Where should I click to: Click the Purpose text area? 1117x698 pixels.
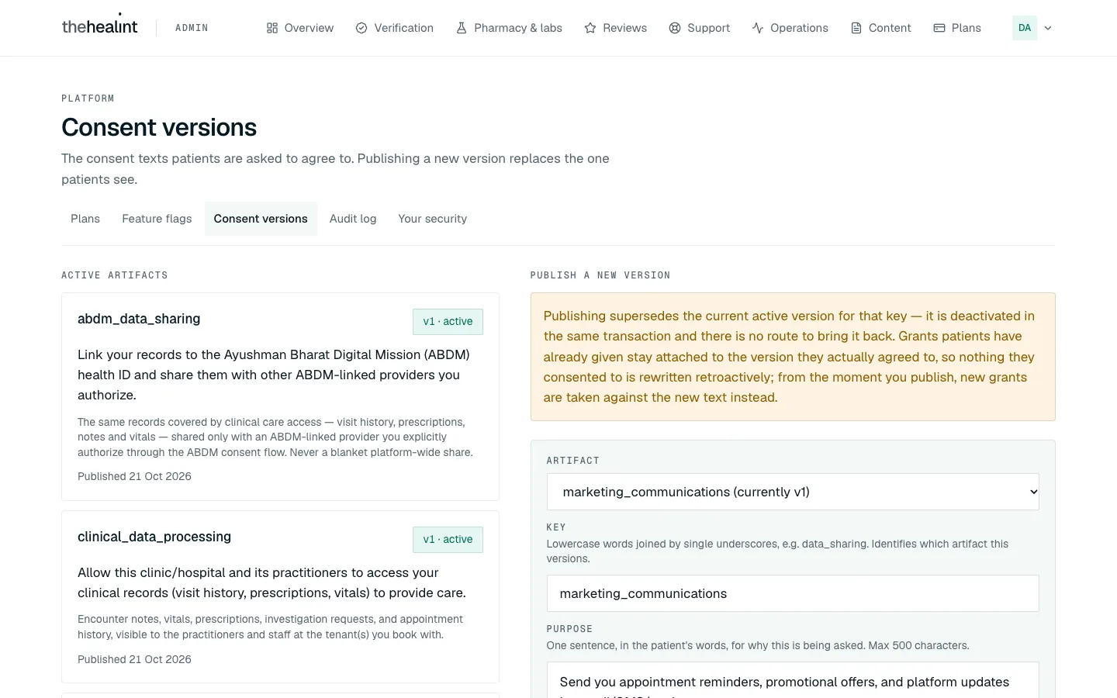click(793, 680)
